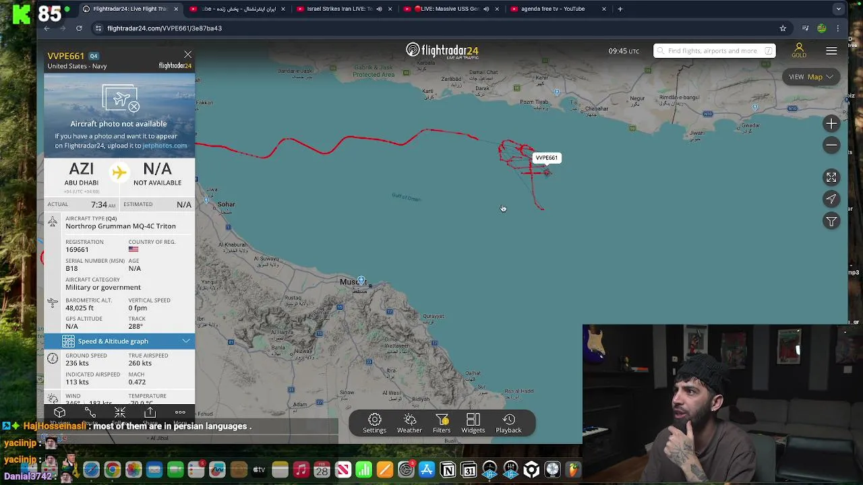Click the Flightradar24 logo
This screenshot has width=863, height=485.
click(442, 51)
